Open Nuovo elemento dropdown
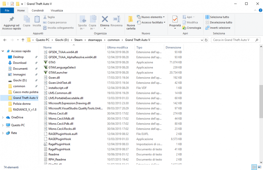The height and width of the screenshot is (170, 263). pyautogui.click(x=151, y=17)
